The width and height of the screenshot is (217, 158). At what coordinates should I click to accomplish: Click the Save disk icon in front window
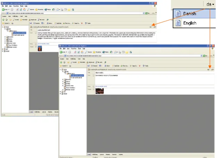[x=89, y=66]
